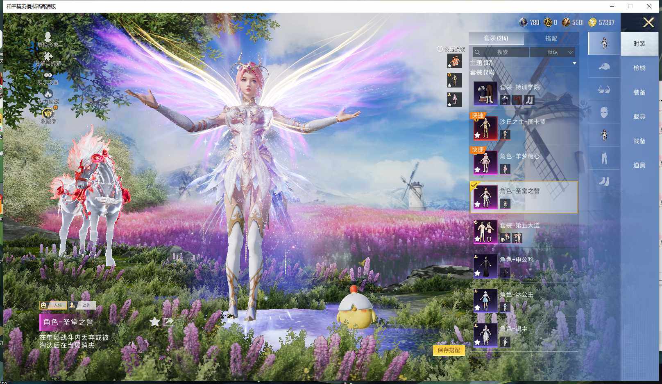Click the 角色-冰公主 row text
This screenshot has width=662, height=384.
pyautogui.click(x=517, y=294)
